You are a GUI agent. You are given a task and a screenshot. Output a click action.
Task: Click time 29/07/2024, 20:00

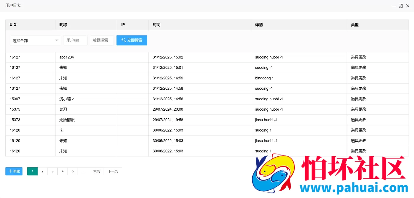click(168, 109)
